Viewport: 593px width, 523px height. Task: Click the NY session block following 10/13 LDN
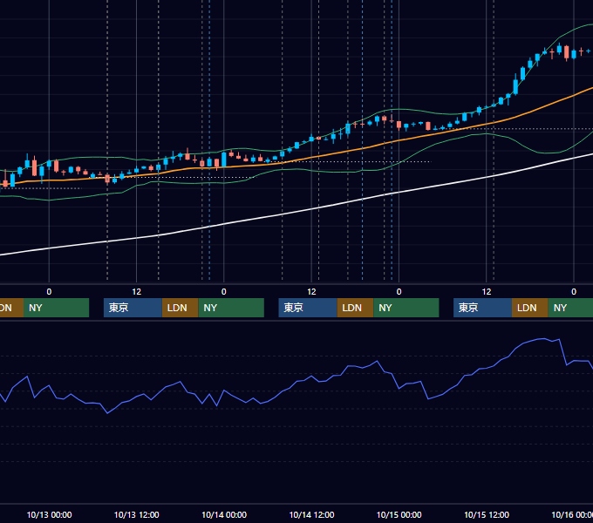pos(231,308)
